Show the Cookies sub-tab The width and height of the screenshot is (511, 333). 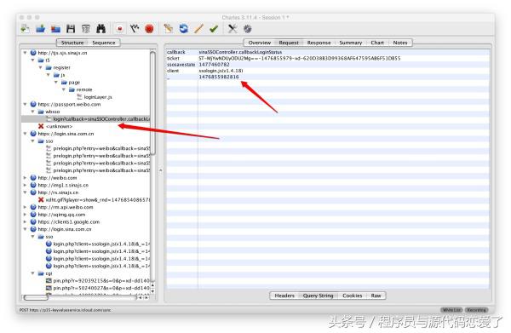[353, 296]
